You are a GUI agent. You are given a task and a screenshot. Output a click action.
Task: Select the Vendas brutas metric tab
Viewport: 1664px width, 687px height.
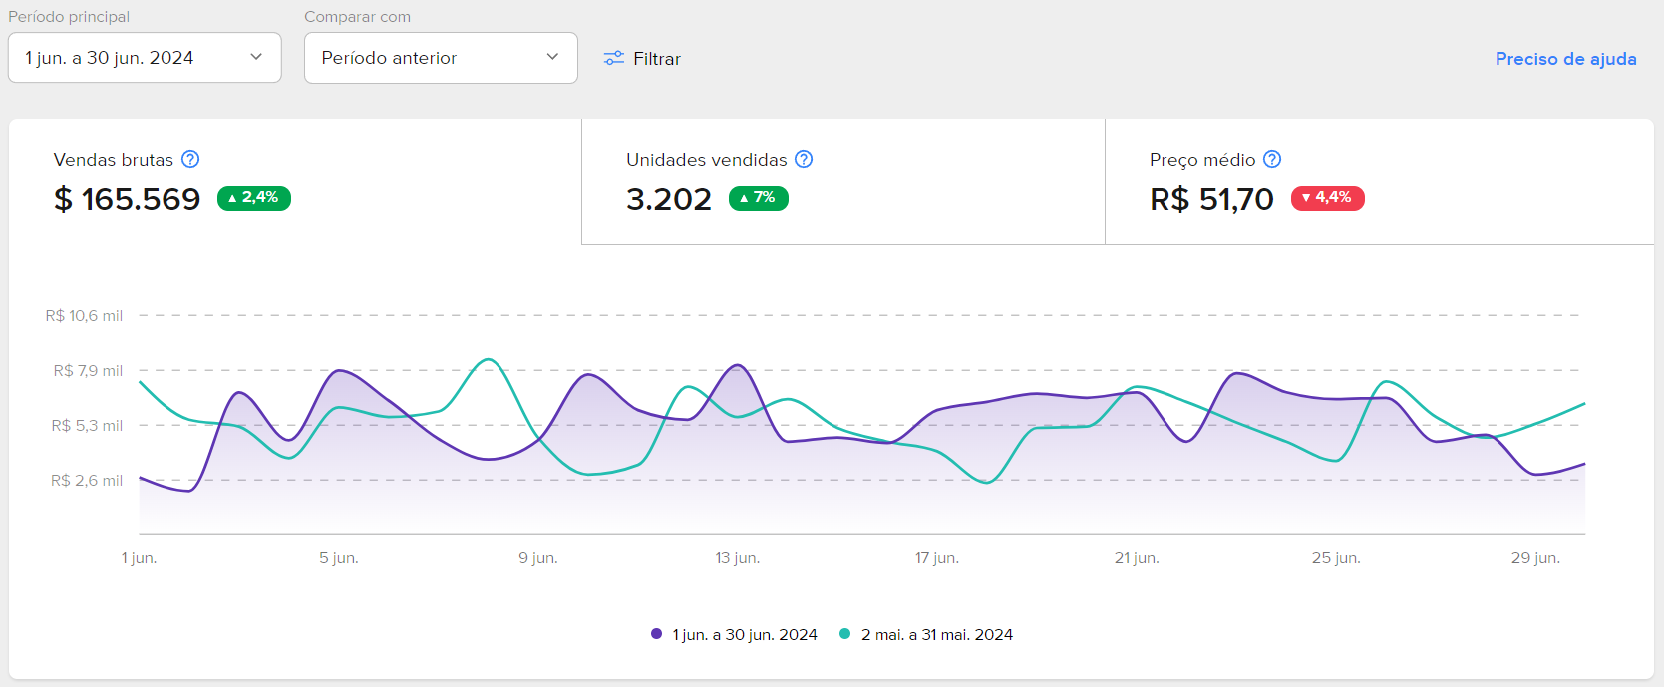(295, 181)
